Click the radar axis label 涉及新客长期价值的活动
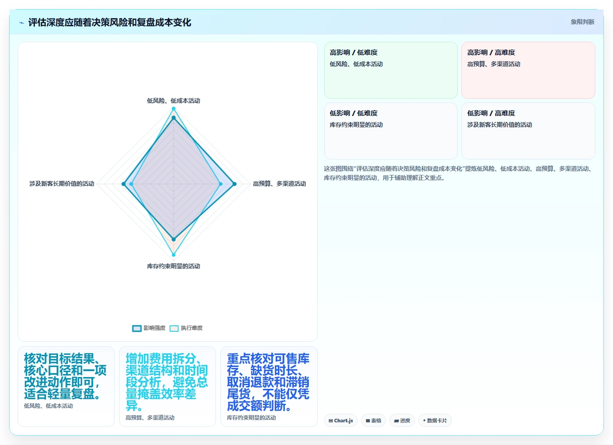This screenshot has height=445, width=613. [x=62, y=184]
